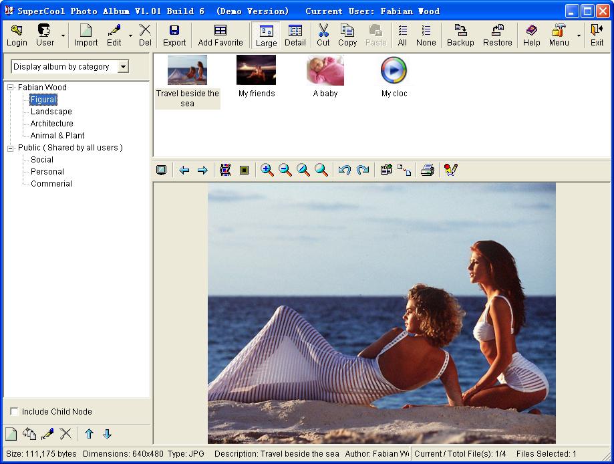Select the Social public category

click(x=42, y=160)
